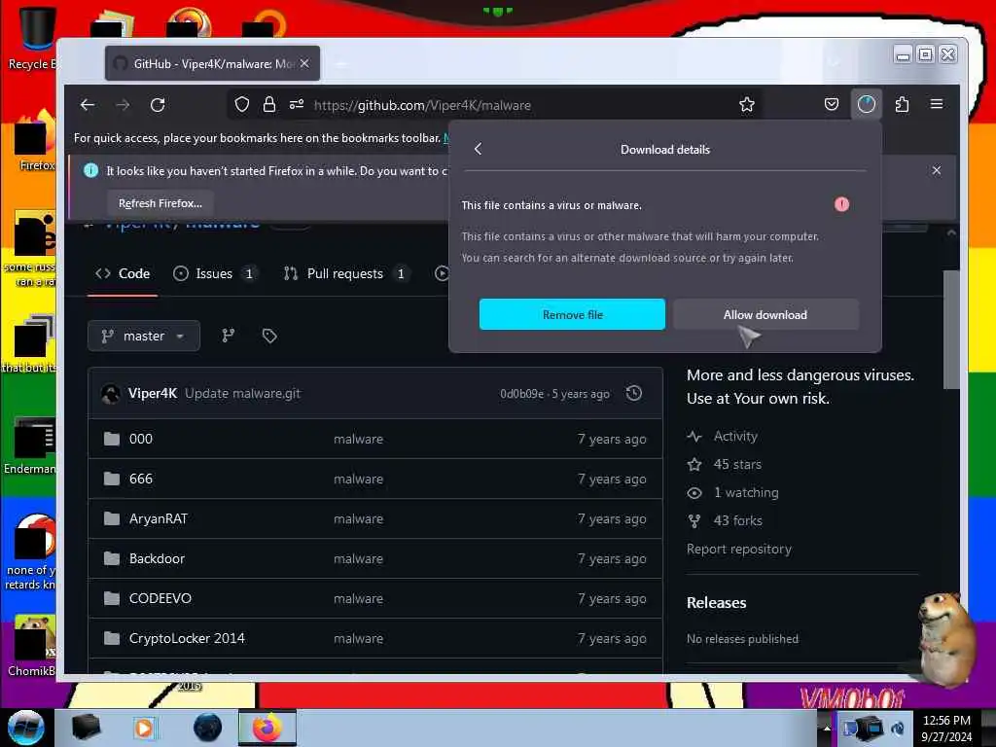Open the Pull requests tab

[346, 273]
